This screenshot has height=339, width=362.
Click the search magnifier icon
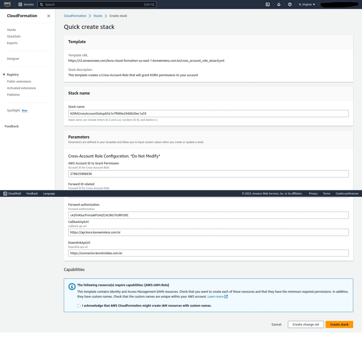41,5
